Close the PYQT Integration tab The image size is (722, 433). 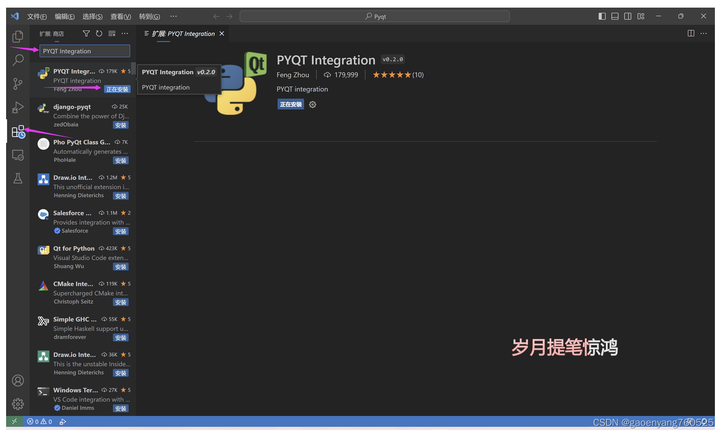click(x=222, y=33)
